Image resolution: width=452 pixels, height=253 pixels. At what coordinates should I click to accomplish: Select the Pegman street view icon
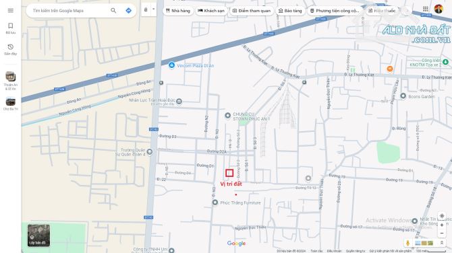click(407, 243)
